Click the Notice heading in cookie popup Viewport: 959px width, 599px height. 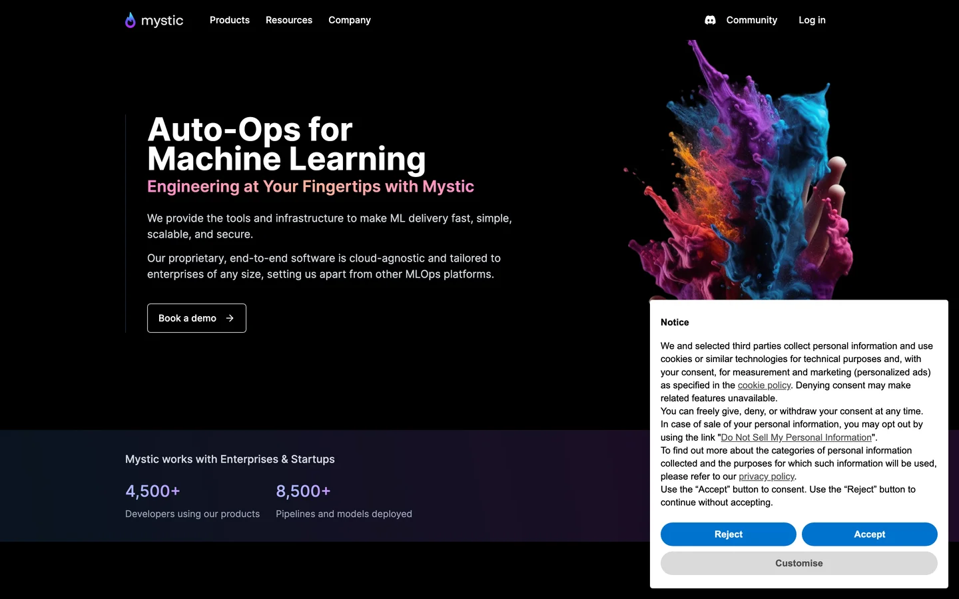[675, 322]
